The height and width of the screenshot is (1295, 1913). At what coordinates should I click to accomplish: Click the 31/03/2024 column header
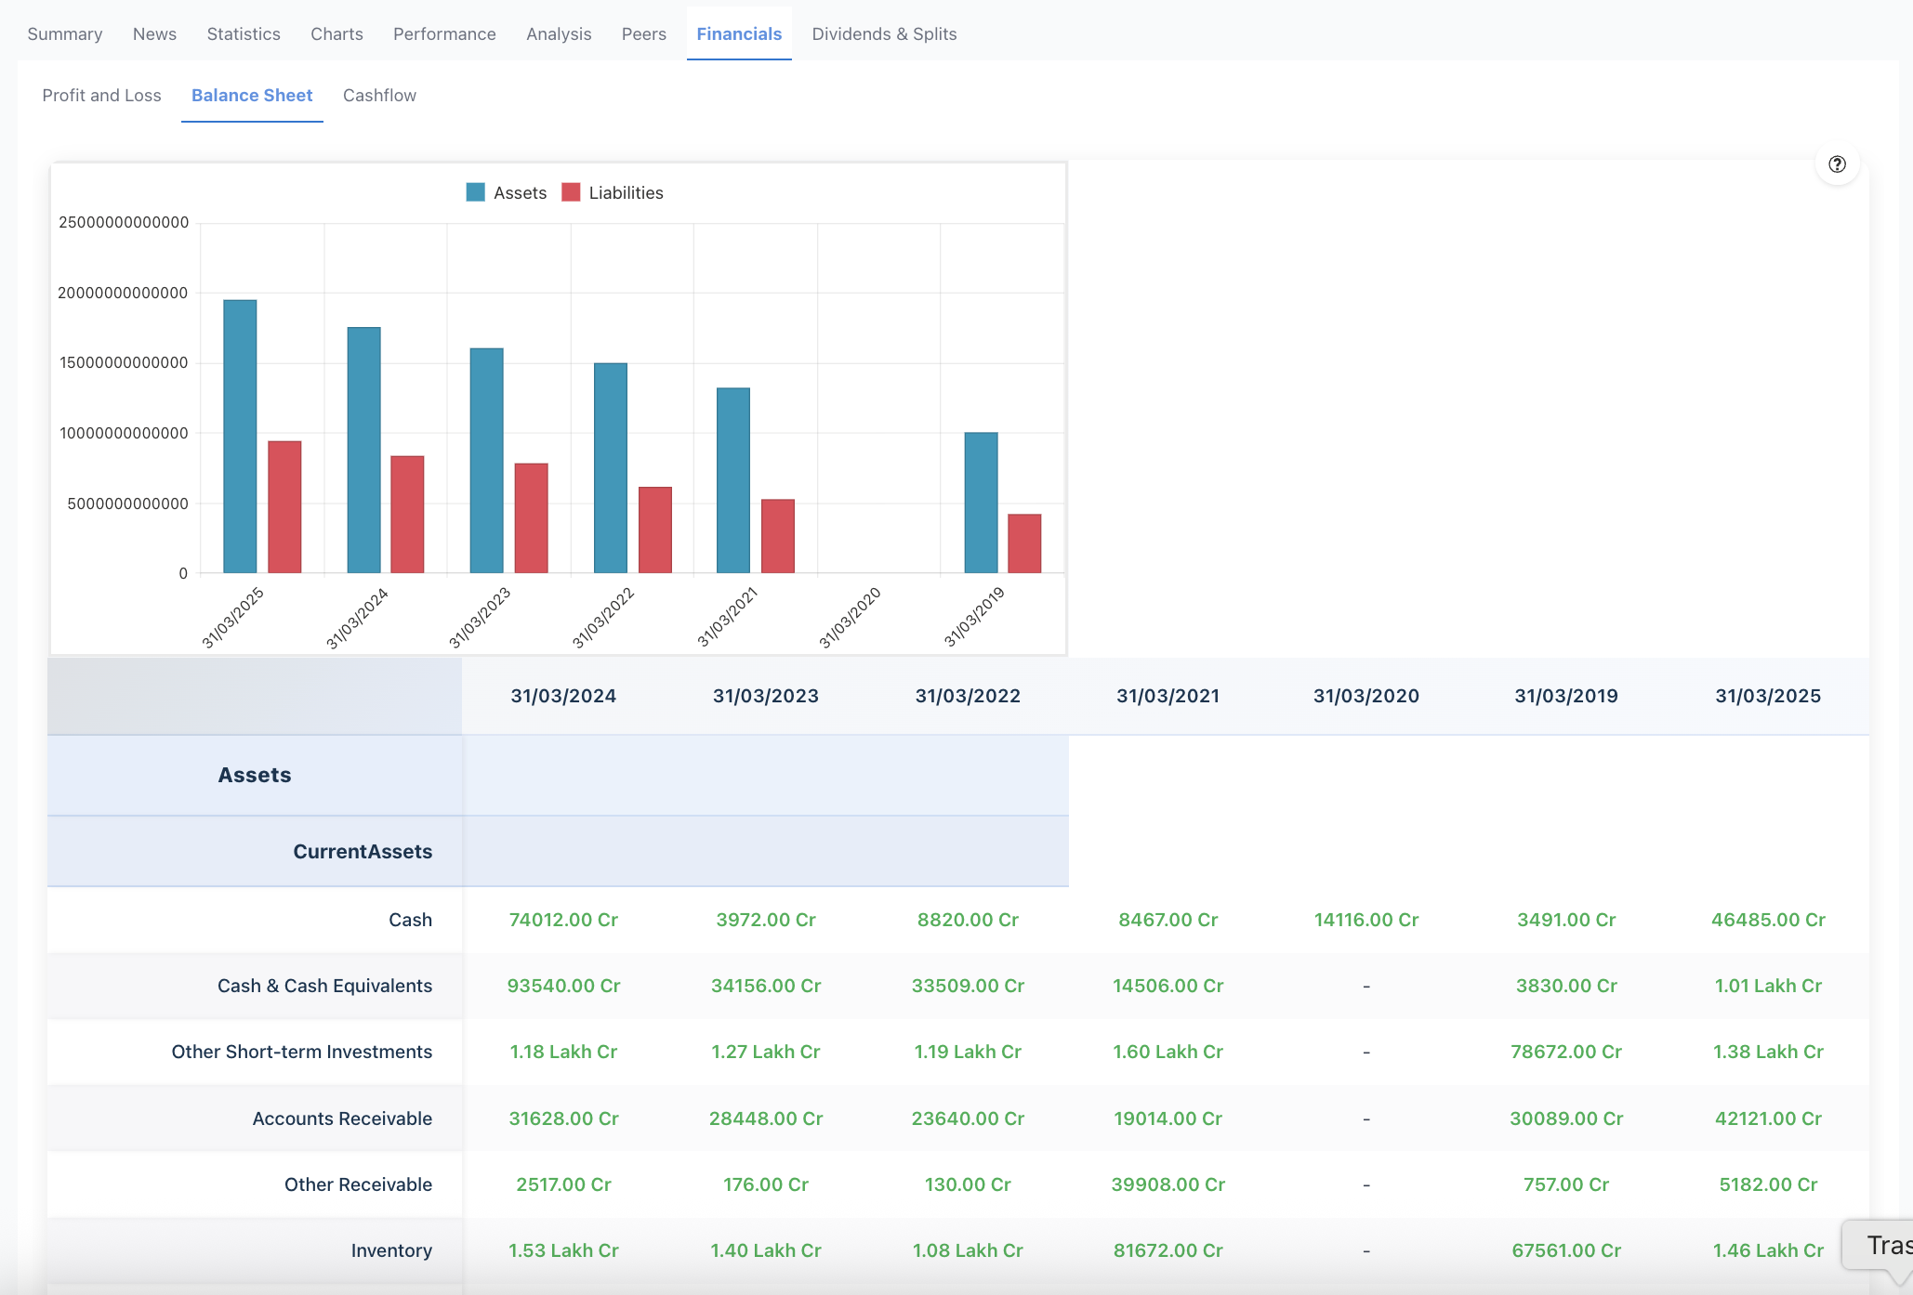click(563, 696)
